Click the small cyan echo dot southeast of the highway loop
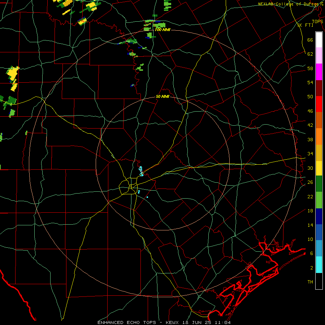Screen dimensions: 325x325 click(x=147, y=197)
